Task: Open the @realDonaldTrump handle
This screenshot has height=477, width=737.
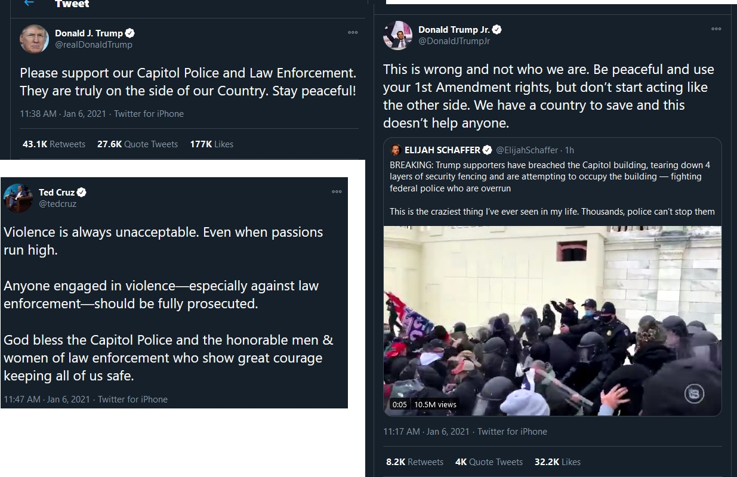Action: [94, 45]
